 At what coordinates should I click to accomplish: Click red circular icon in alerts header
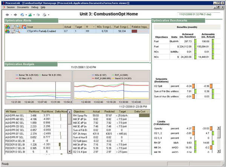pyautogui.click(x=24, y=27)
